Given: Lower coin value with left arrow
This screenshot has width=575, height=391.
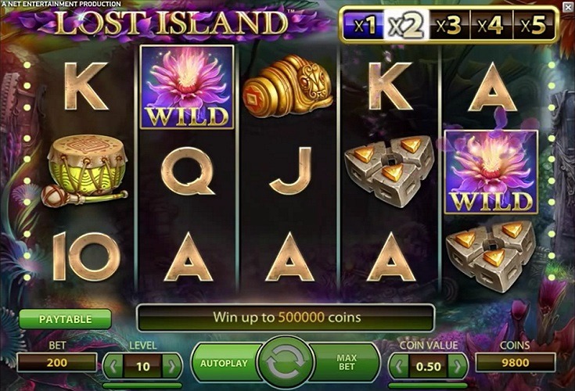Looking at the screenshot, I should (399, 366).
